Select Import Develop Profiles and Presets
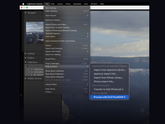This screenshot has height=124, width=165. 67,41
